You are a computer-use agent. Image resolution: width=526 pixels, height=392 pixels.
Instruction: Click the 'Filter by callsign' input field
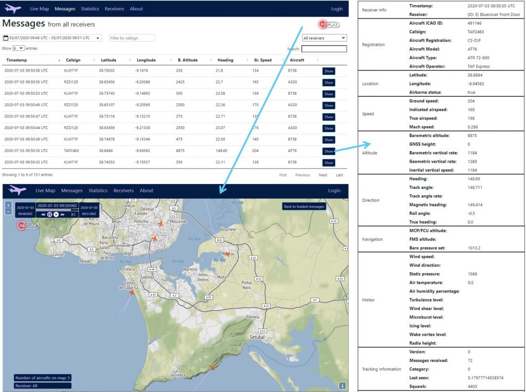tap(131, 38)
